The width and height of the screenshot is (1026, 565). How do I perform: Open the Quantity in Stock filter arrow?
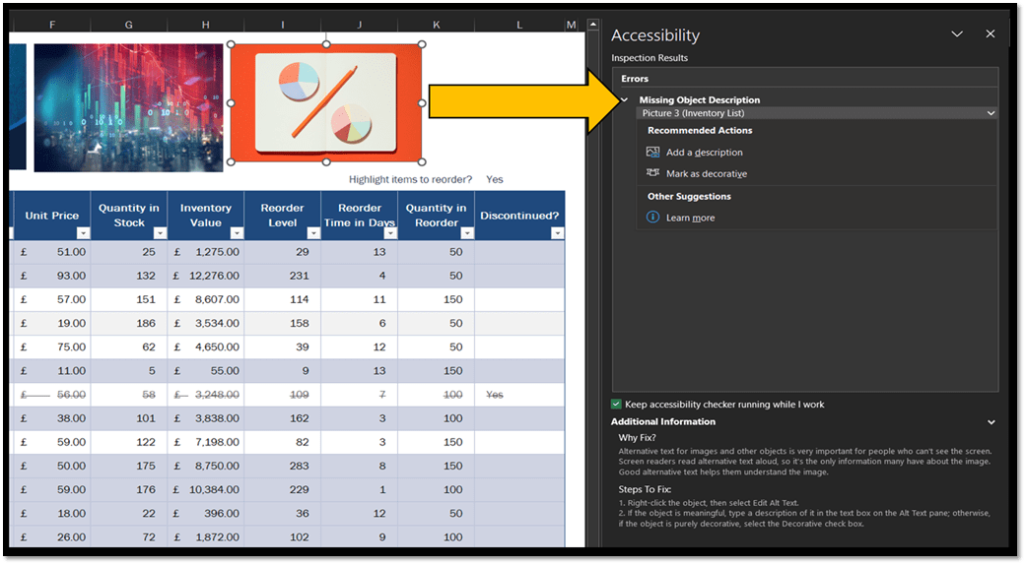point(160,233)
